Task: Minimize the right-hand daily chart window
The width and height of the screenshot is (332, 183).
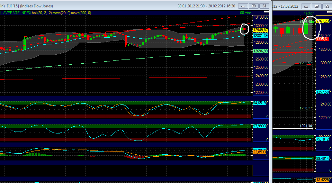Action: pos(306,6)
